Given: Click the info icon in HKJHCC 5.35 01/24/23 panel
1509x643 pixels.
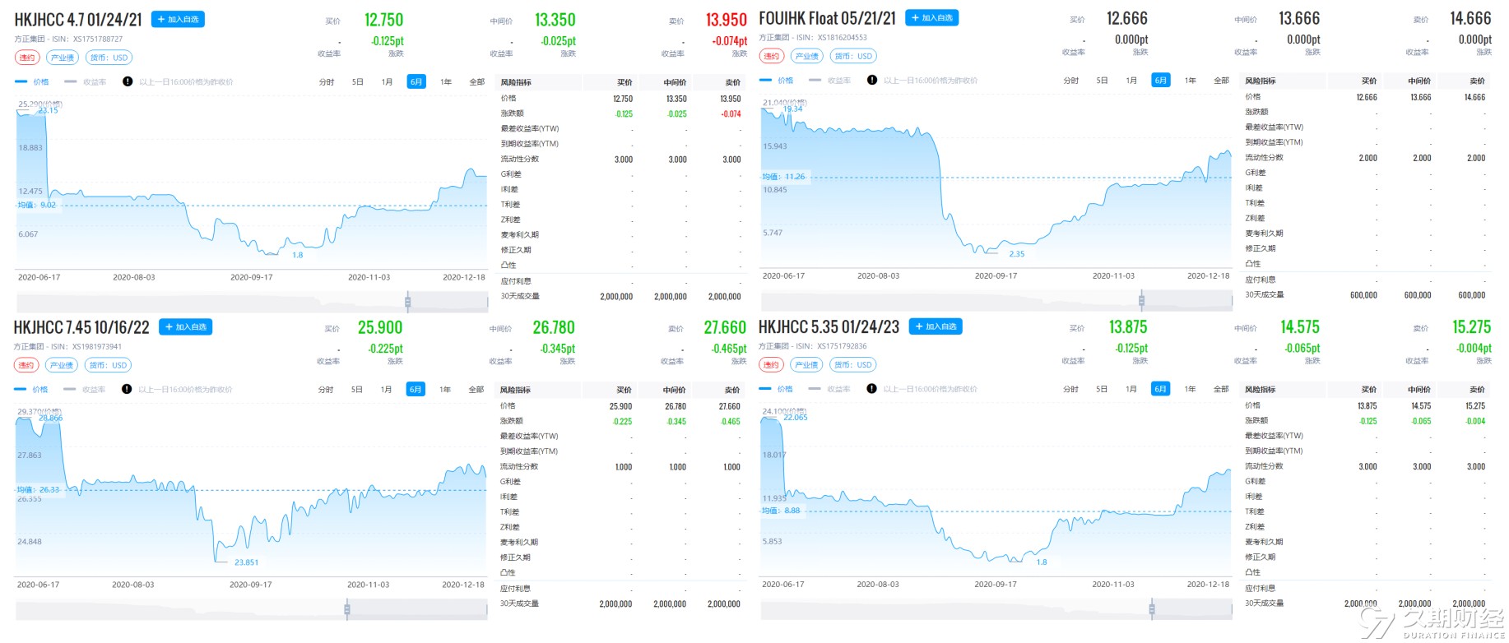Looking at the screenshot, I should (x=871, y=388).
